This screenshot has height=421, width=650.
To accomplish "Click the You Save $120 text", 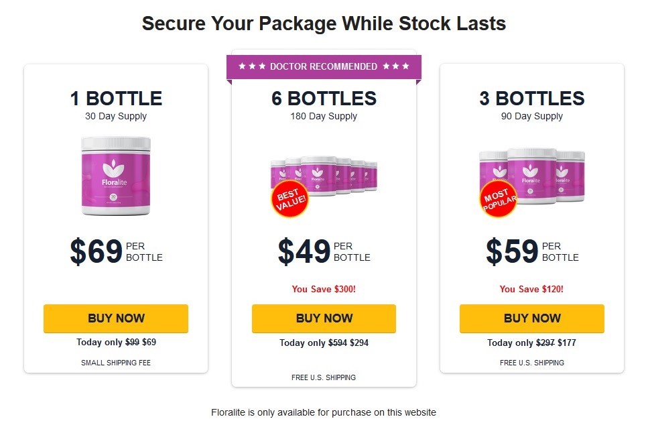I will [532, 289].
